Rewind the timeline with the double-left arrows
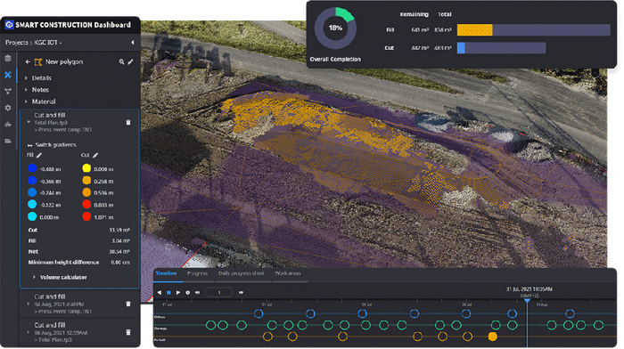 coord(197,293)
